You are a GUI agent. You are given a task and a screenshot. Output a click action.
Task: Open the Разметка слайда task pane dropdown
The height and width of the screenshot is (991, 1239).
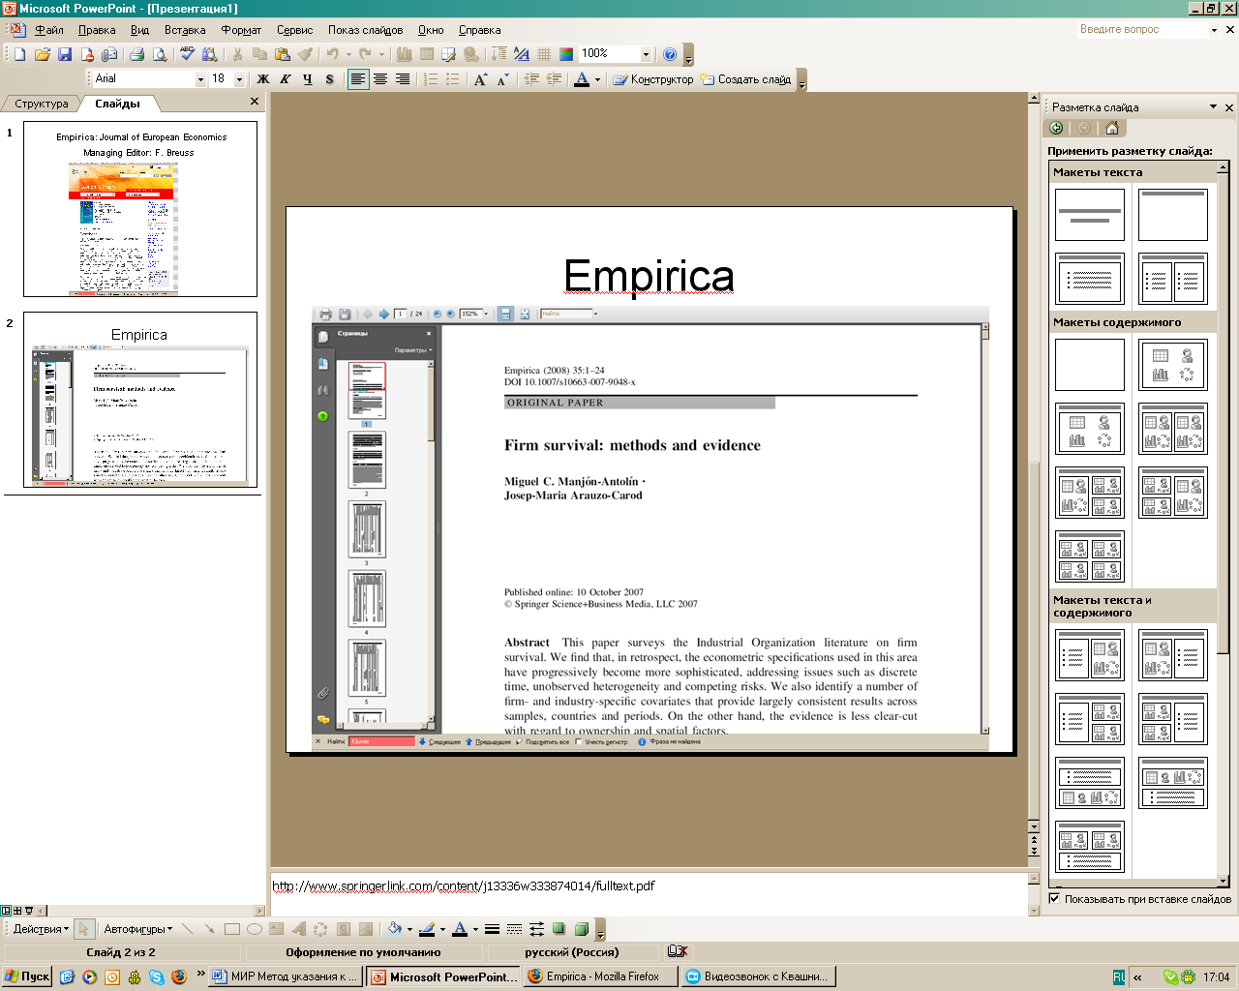[1213, 107]
